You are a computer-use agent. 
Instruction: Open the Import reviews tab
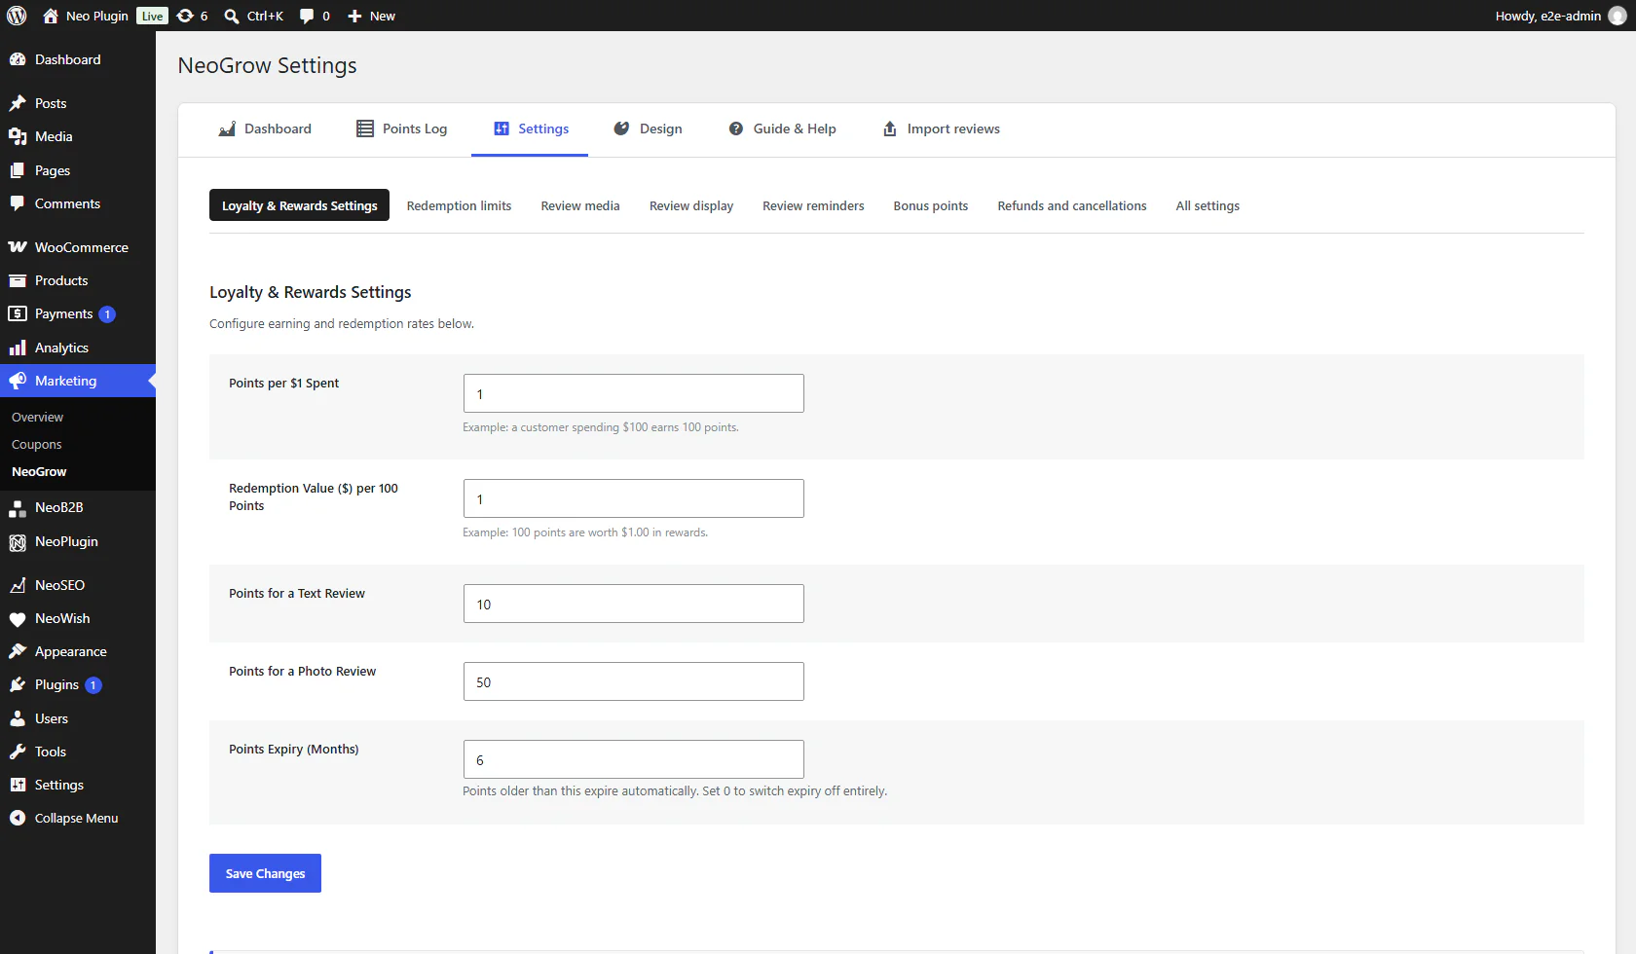pyautogui.click(x=942, y=128)
